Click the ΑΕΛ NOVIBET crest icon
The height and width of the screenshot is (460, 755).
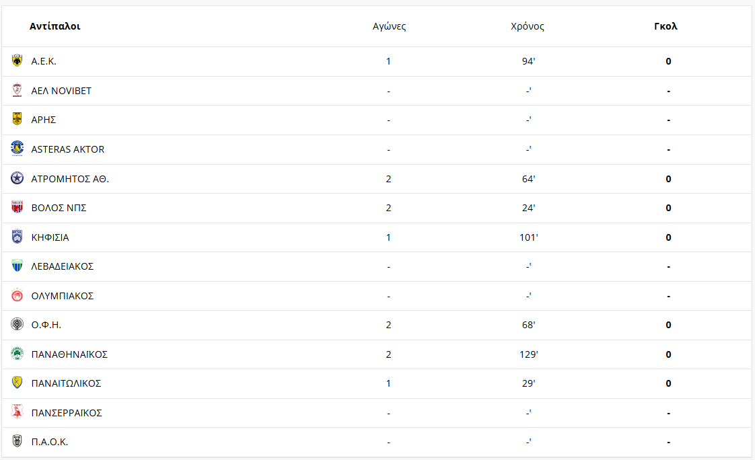pos(17,90)
